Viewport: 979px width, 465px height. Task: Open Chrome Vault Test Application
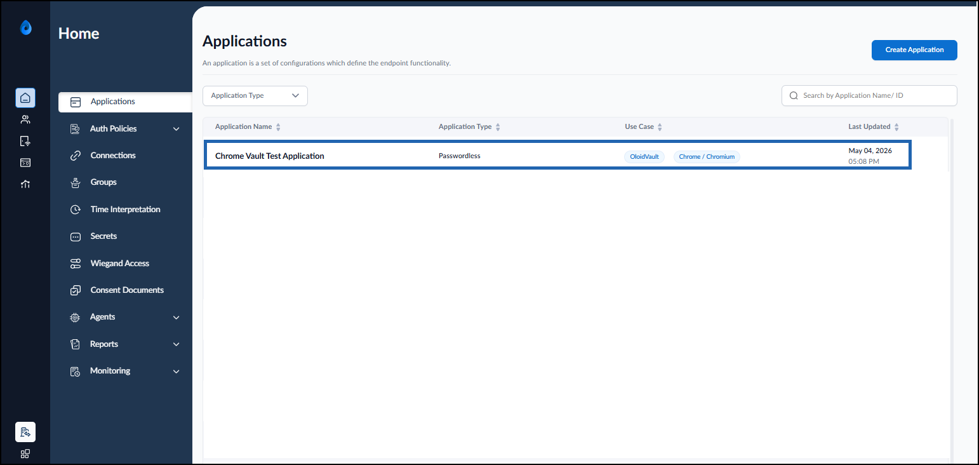(270, 156)
